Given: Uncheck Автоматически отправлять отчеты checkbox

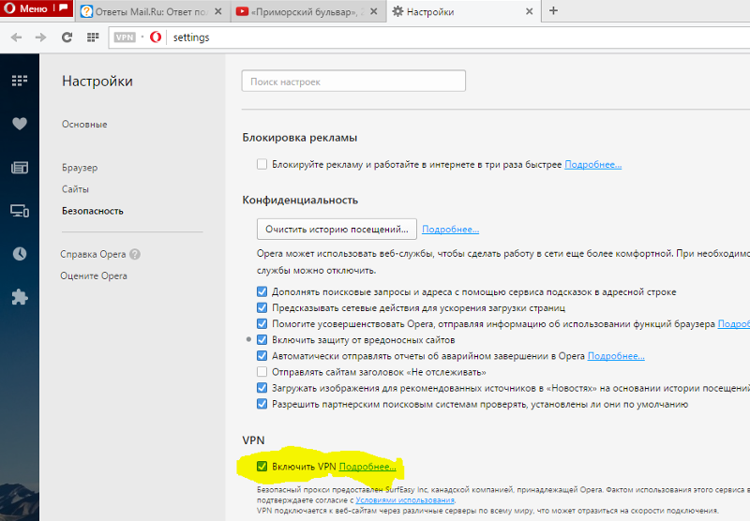Looking at the screenshot, I should [x=262, y=356].
